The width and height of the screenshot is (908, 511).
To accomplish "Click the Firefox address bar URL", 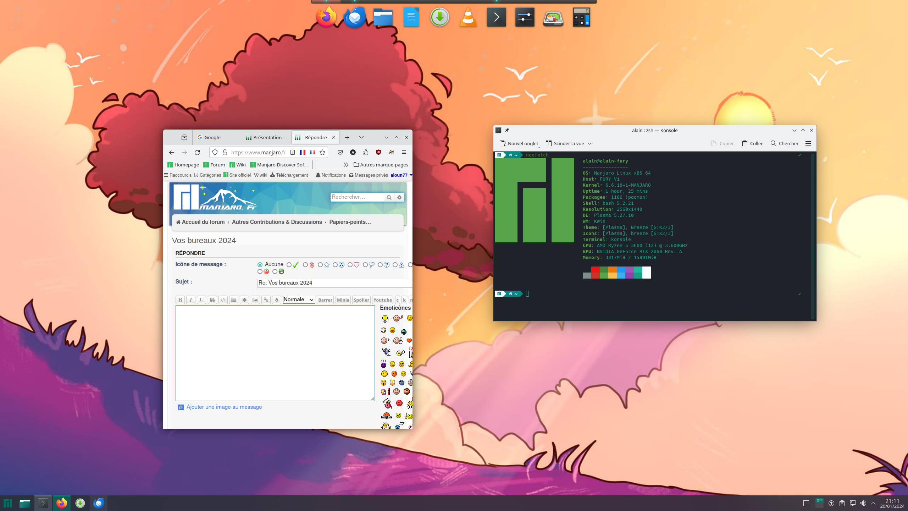I will tap(258, 152).
